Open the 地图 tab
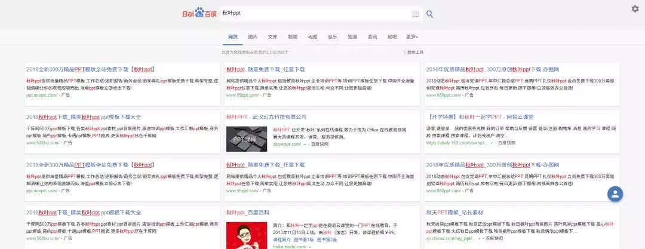The height and width of the screenshot is (249, 645). 312,36
